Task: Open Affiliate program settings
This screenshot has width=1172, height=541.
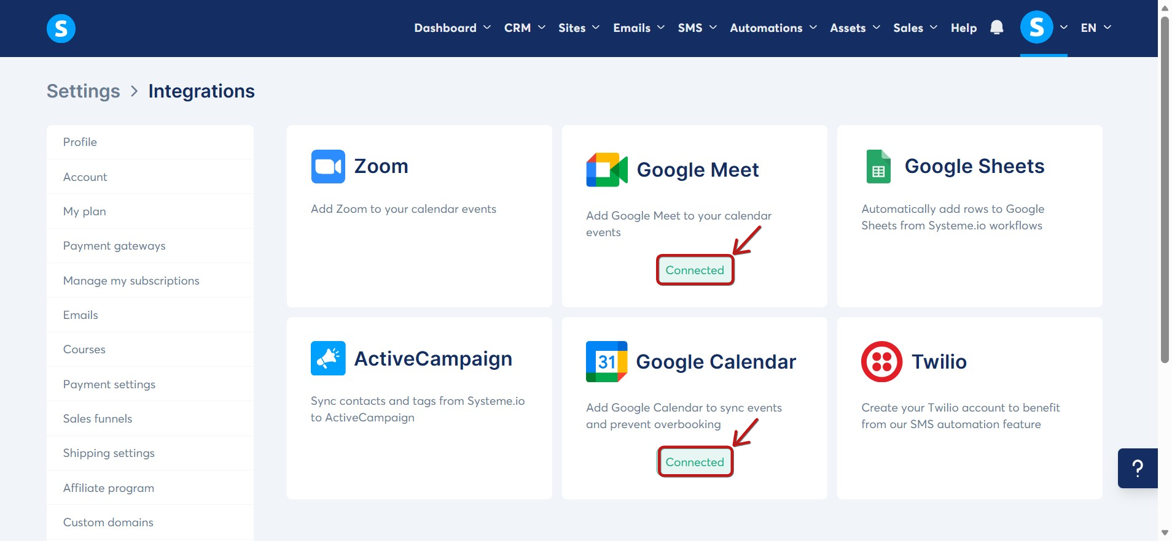Action: coord(150,488)
